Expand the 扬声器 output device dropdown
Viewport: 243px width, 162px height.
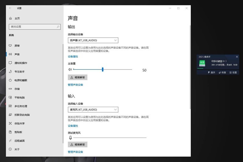tap(93, 40)
